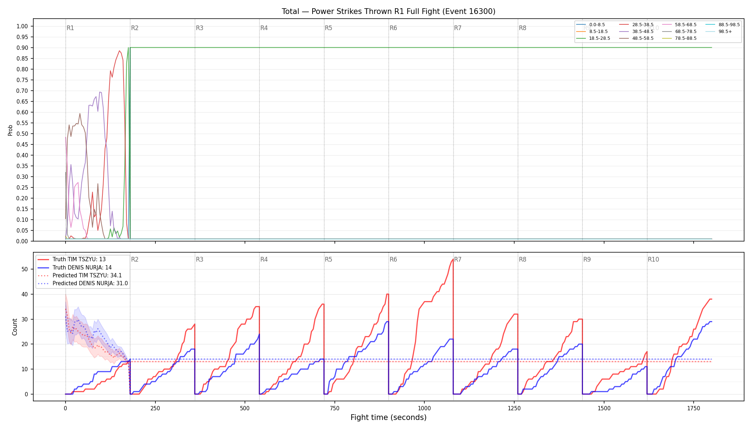Click the 'Count' y-axis label
The image size is (752, 430).
point(15,327)
